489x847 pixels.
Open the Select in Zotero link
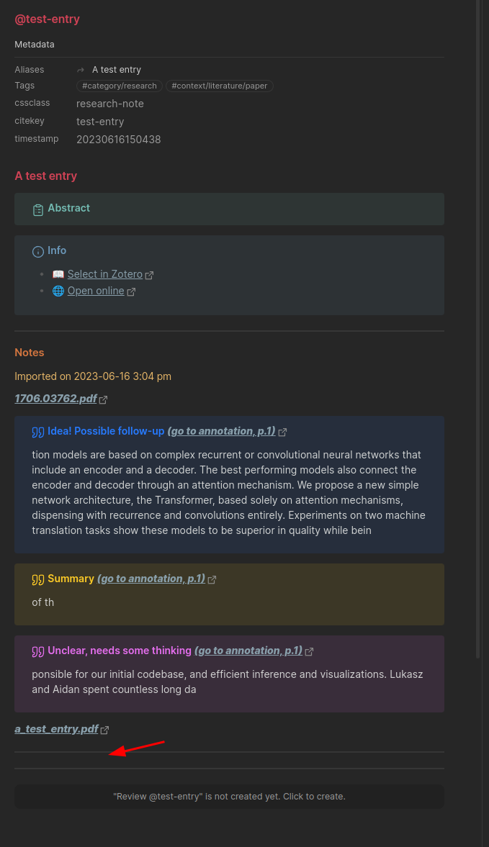(104, 274)
